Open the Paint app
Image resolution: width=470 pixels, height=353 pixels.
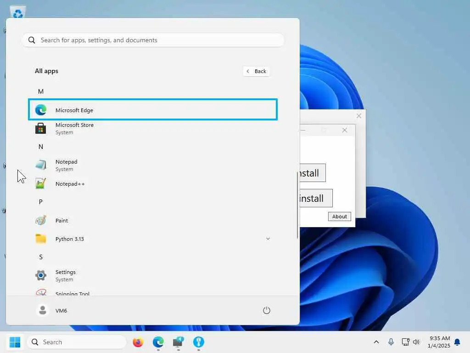[153, 221]
